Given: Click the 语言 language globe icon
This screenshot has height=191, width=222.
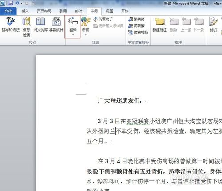Looking at the screenshot, I should tap(85, 21).
